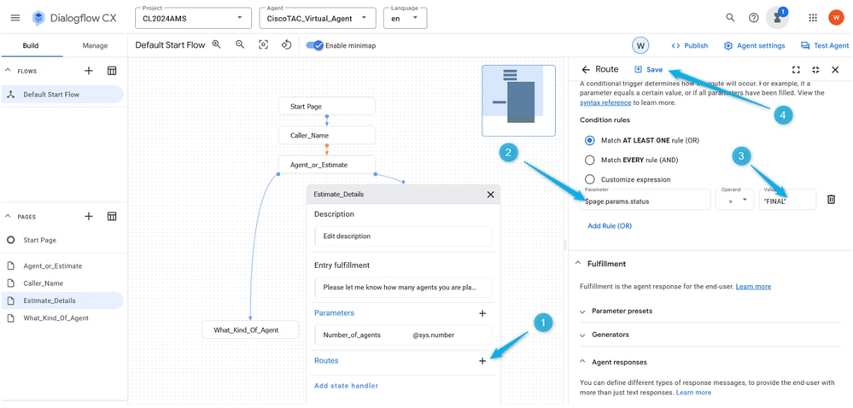Add a route with plus icon
Image resolution: width=853 pixels, height=408 pixels.
[482, 361]
